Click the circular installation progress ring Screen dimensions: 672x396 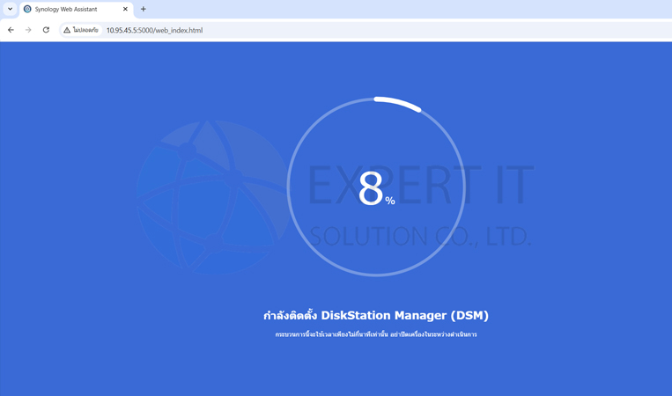(376, 187)
